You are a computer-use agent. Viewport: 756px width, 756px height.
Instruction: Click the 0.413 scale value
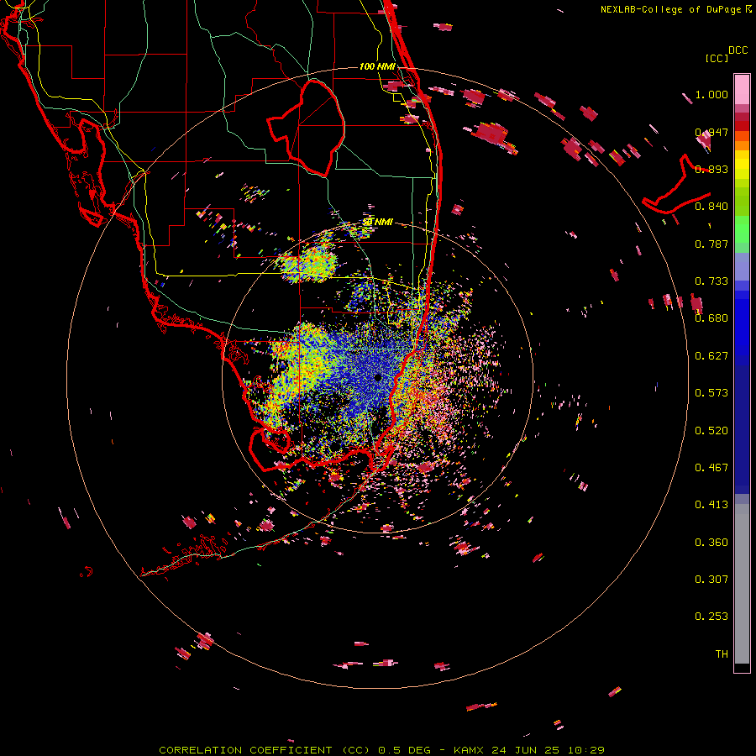coord(711,505)
